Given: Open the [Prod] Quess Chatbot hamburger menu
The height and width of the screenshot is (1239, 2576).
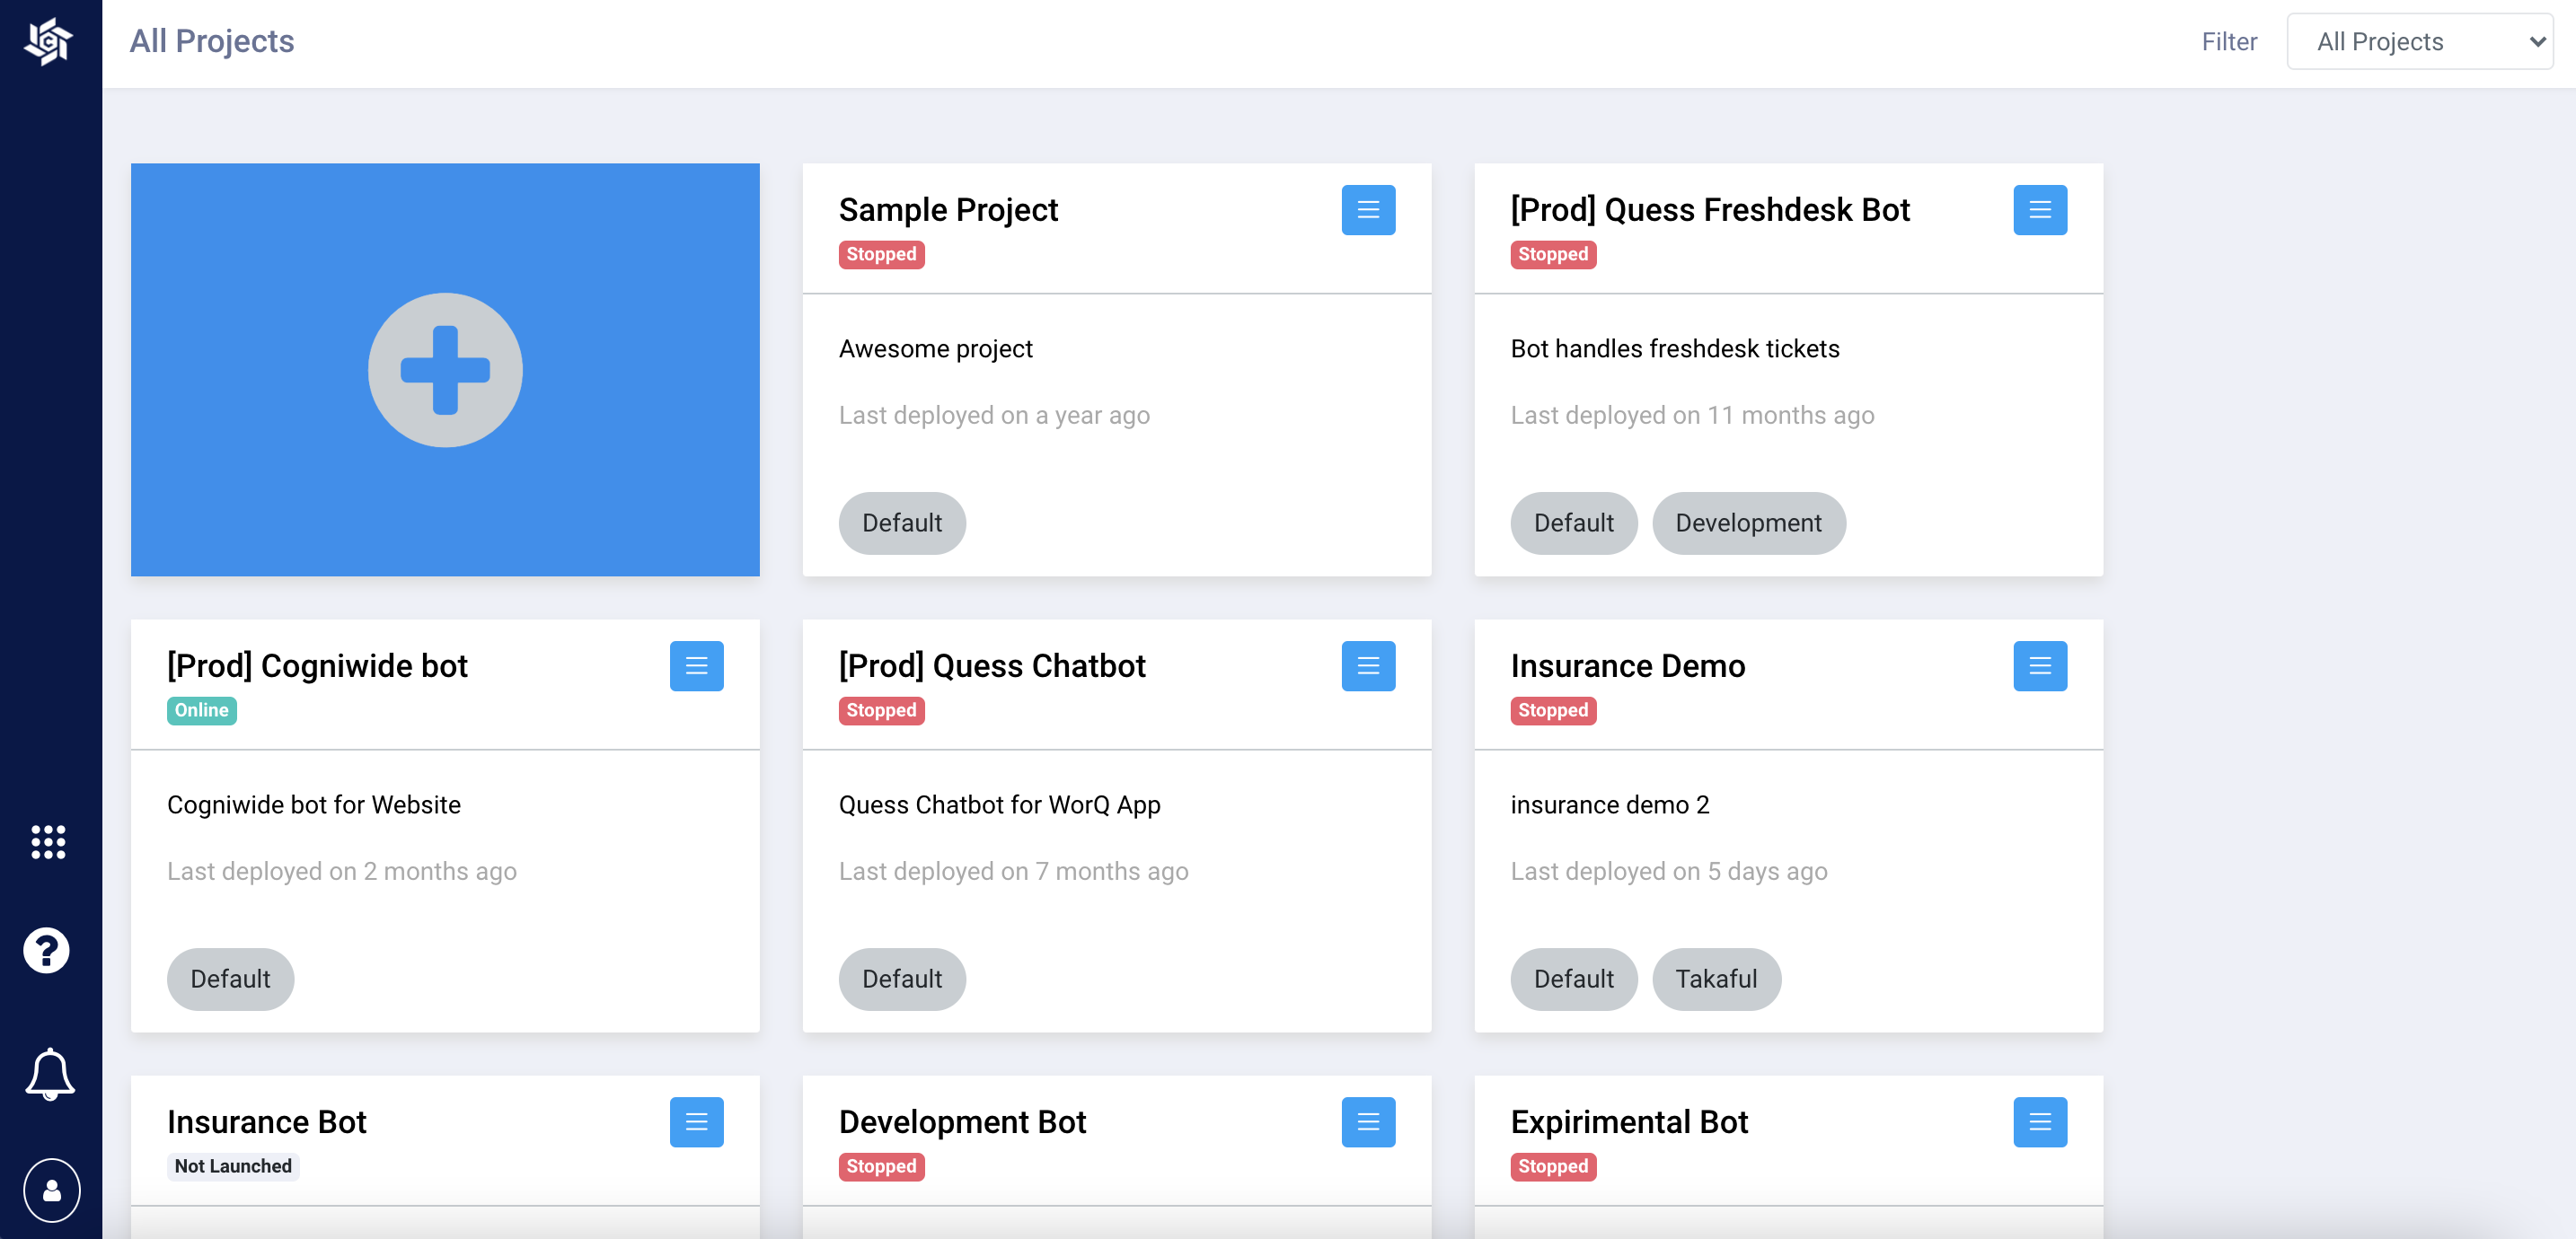Looking at the screenshot, I should point(1368,666).
